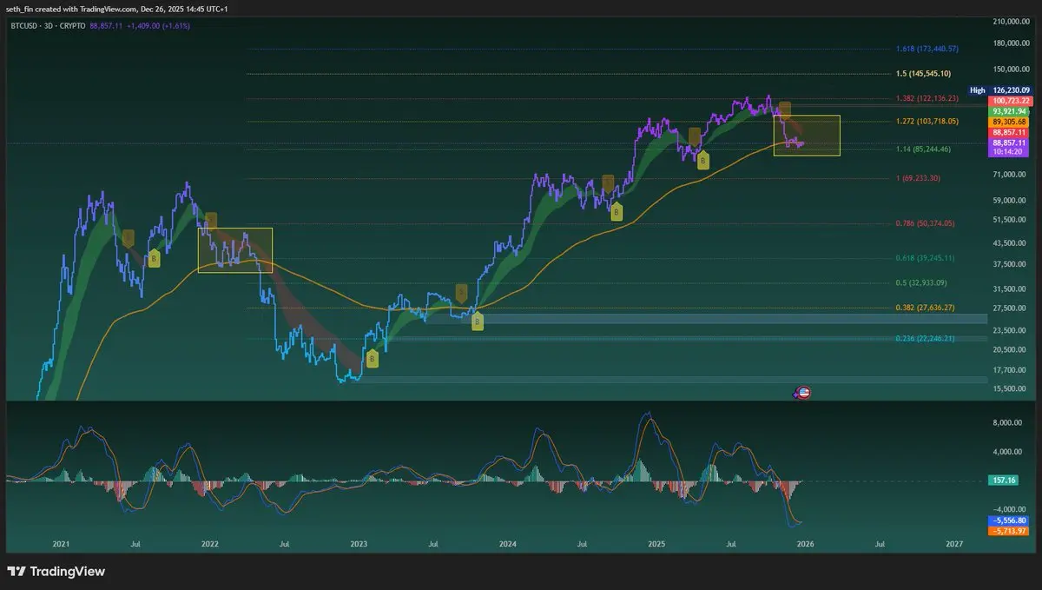Click the 37,500.00 price scale label

tap(1011, 264)
